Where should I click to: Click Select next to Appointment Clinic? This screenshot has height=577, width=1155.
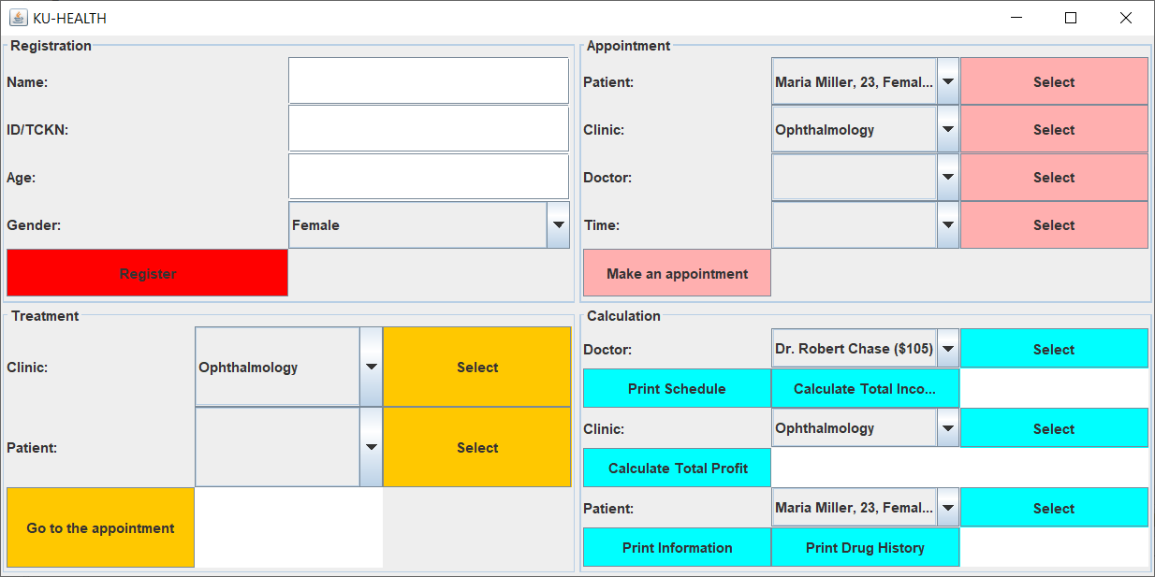point(1054,129)
